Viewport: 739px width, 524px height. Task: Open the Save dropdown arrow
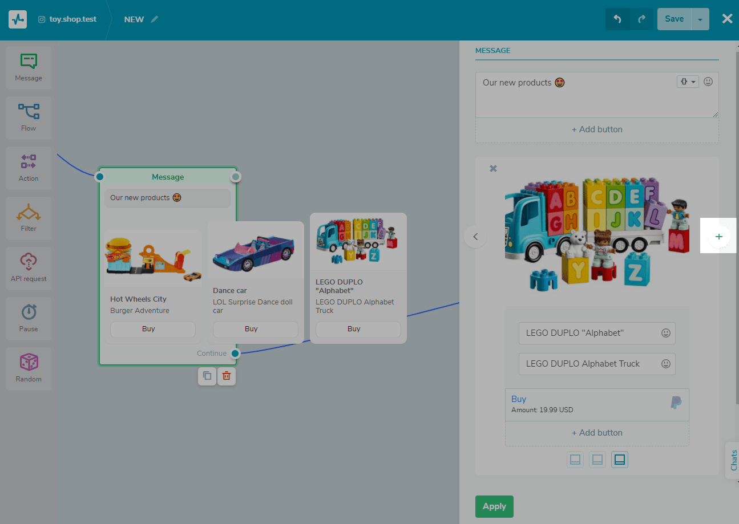click(700, 19)
